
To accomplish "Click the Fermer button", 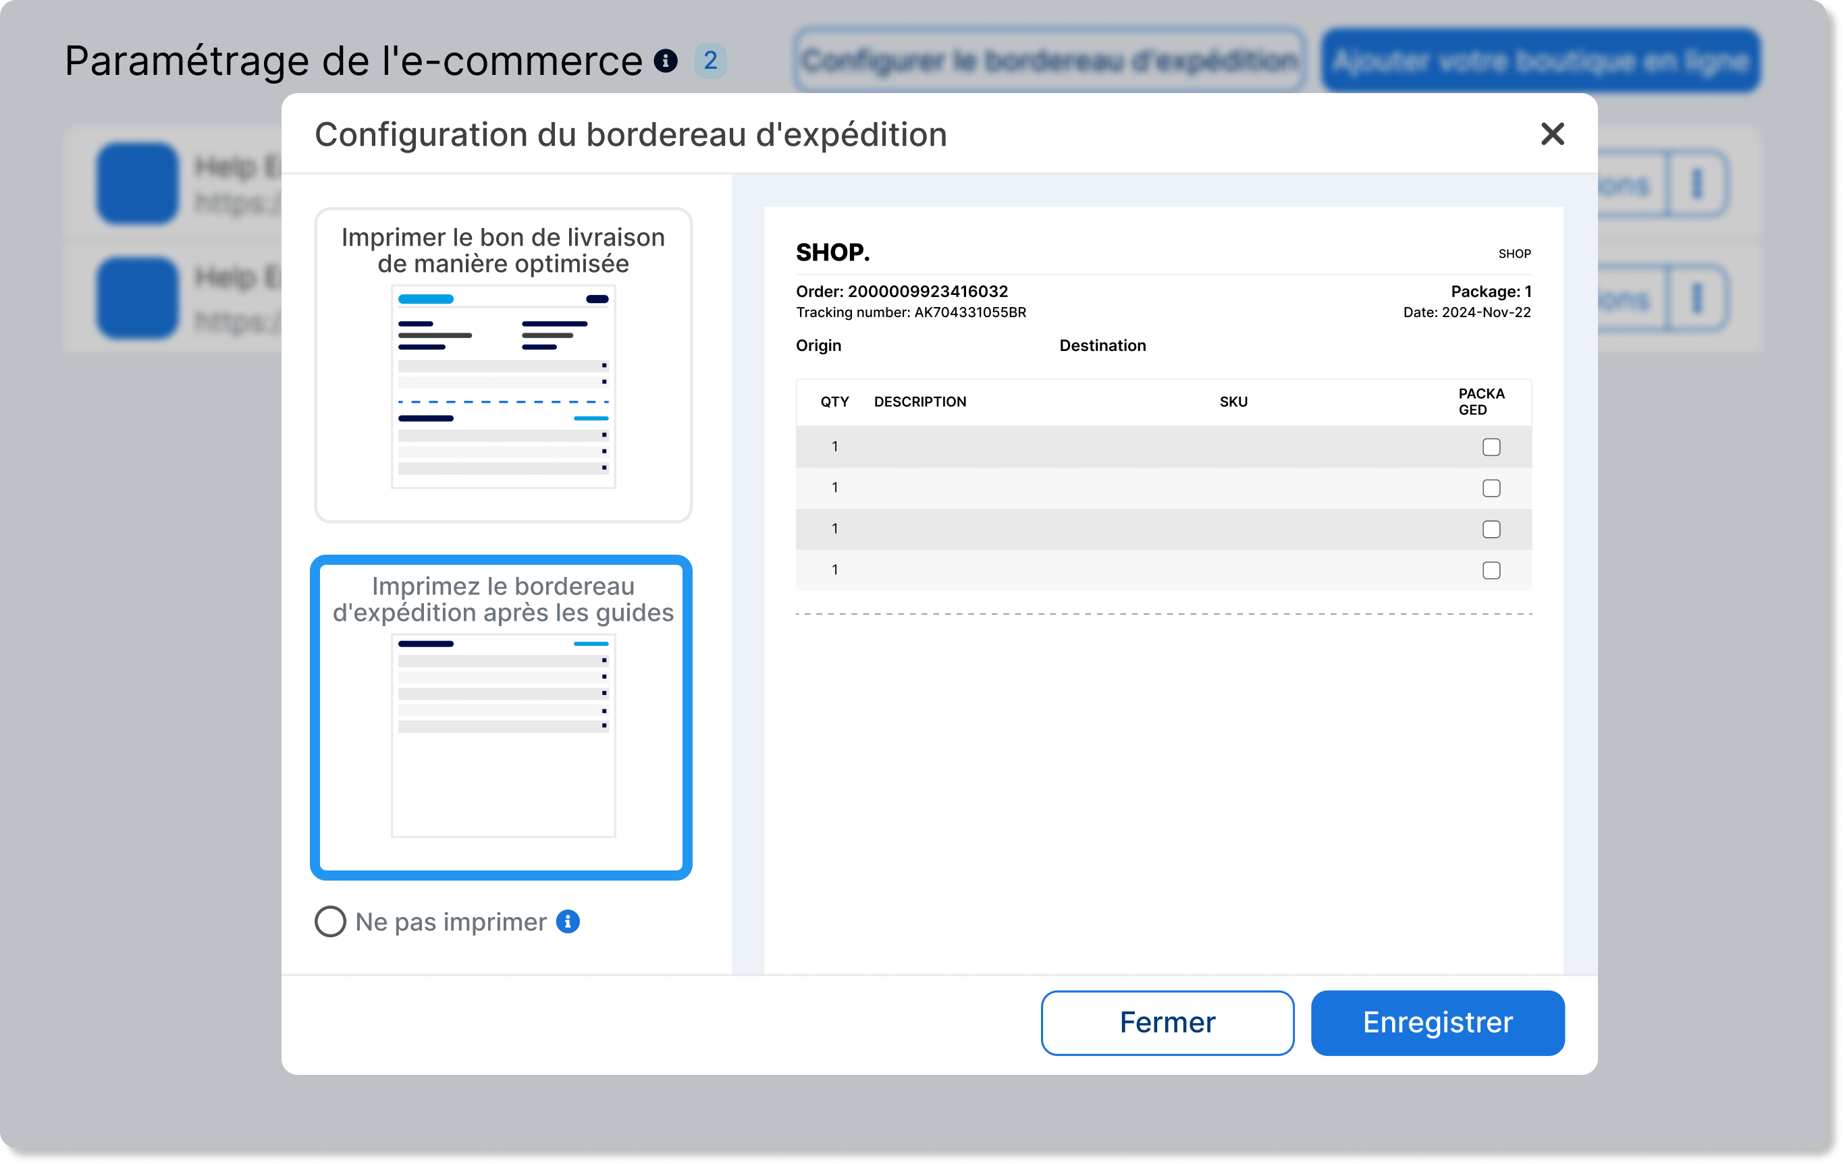I will point(1167,1022).
